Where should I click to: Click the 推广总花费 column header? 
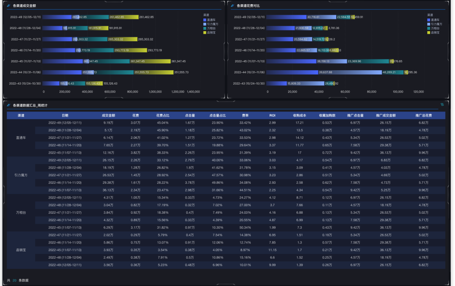(x=423, y=115)
